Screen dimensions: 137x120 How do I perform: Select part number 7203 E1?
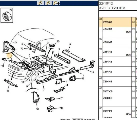point(107,29)
